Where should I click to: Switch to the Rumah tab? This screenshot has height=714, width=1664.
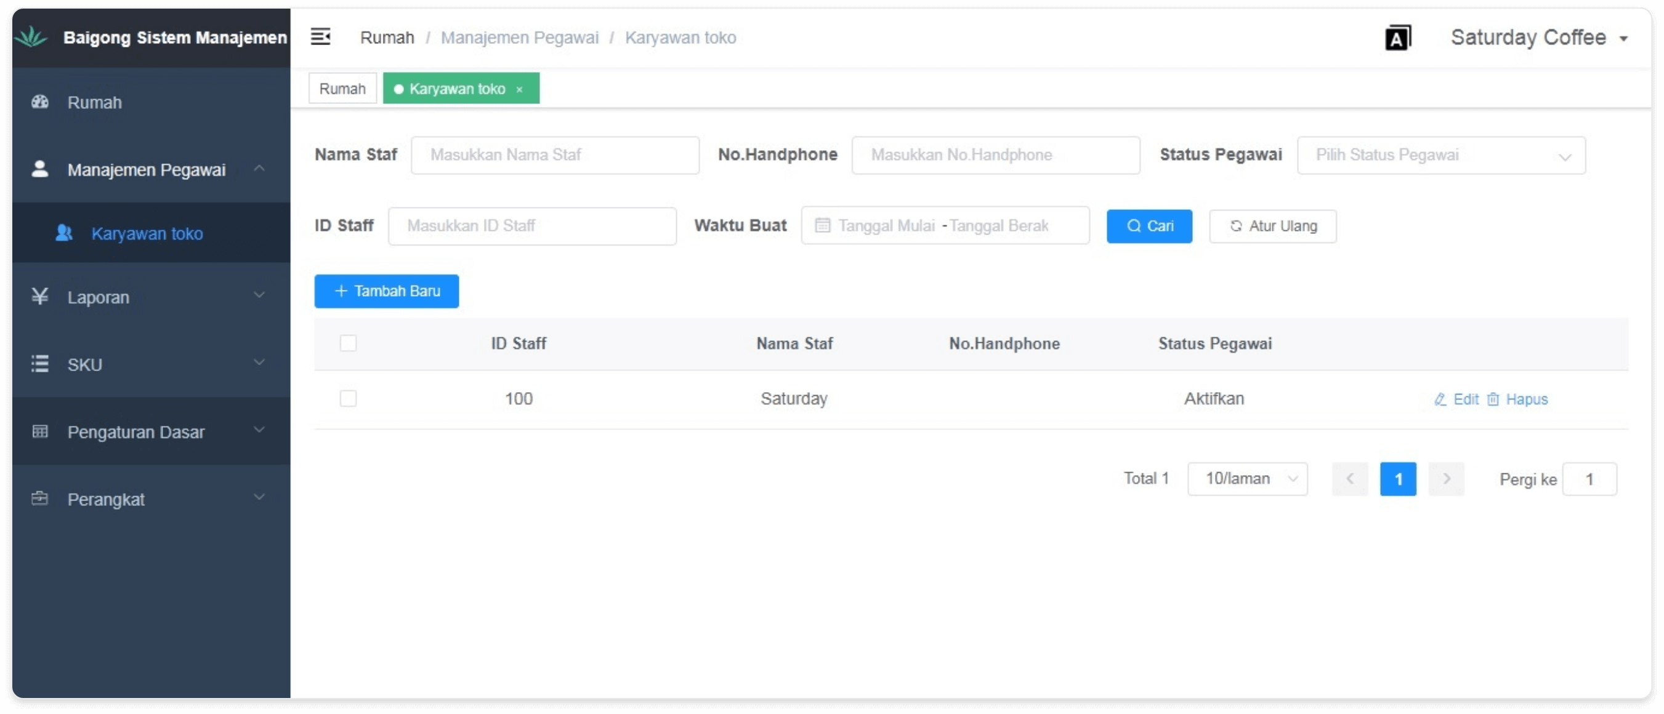342,89
